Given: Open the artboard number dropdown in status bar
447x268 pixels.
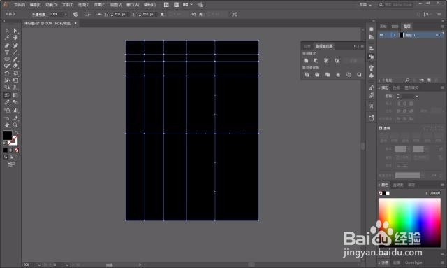Looking at the screenshot, I should 67,265.
